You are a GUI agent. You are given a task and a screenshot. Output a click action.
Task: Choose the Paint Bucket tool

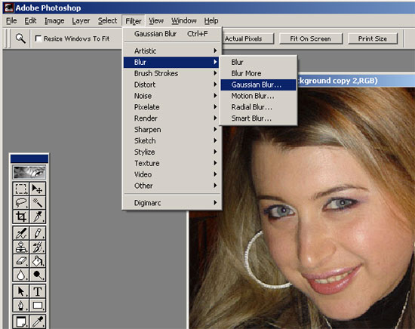tap(37, 261)
